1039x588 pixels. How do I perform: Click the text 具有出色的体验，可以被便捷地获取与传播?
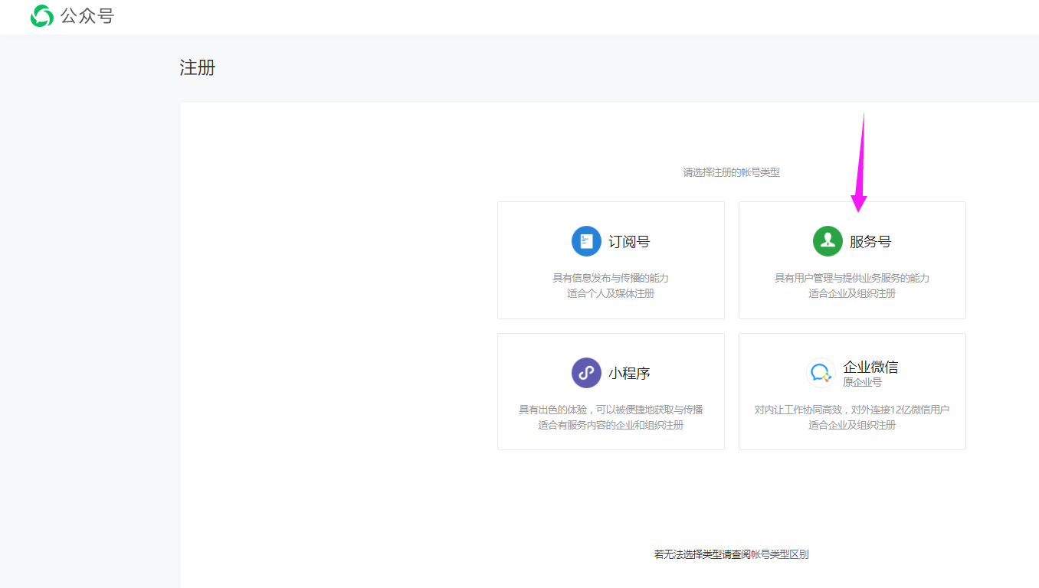point(611,410)
